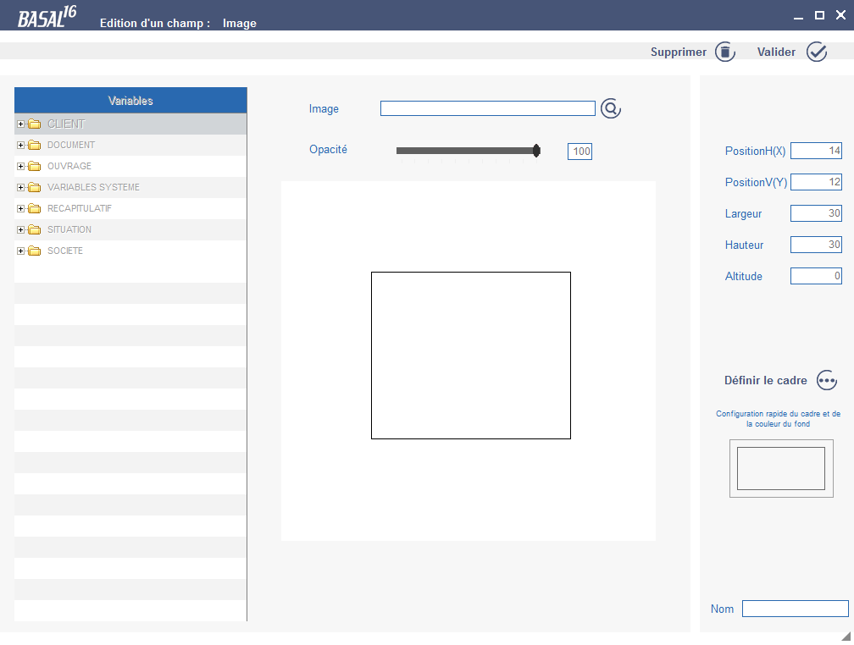Image resolution: width=854 pixels, height=645 pixels.
Task: Click the RECAPITULATIF folder icon
Action: 34,208
